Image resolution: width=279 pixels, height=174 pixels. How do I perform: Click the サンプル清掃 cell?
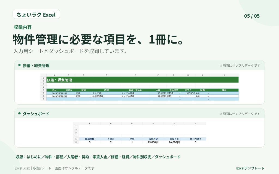coord(135,96)
